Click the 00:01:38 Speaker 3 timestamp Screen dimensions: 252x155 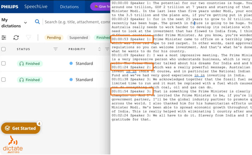tap(131, 79)
